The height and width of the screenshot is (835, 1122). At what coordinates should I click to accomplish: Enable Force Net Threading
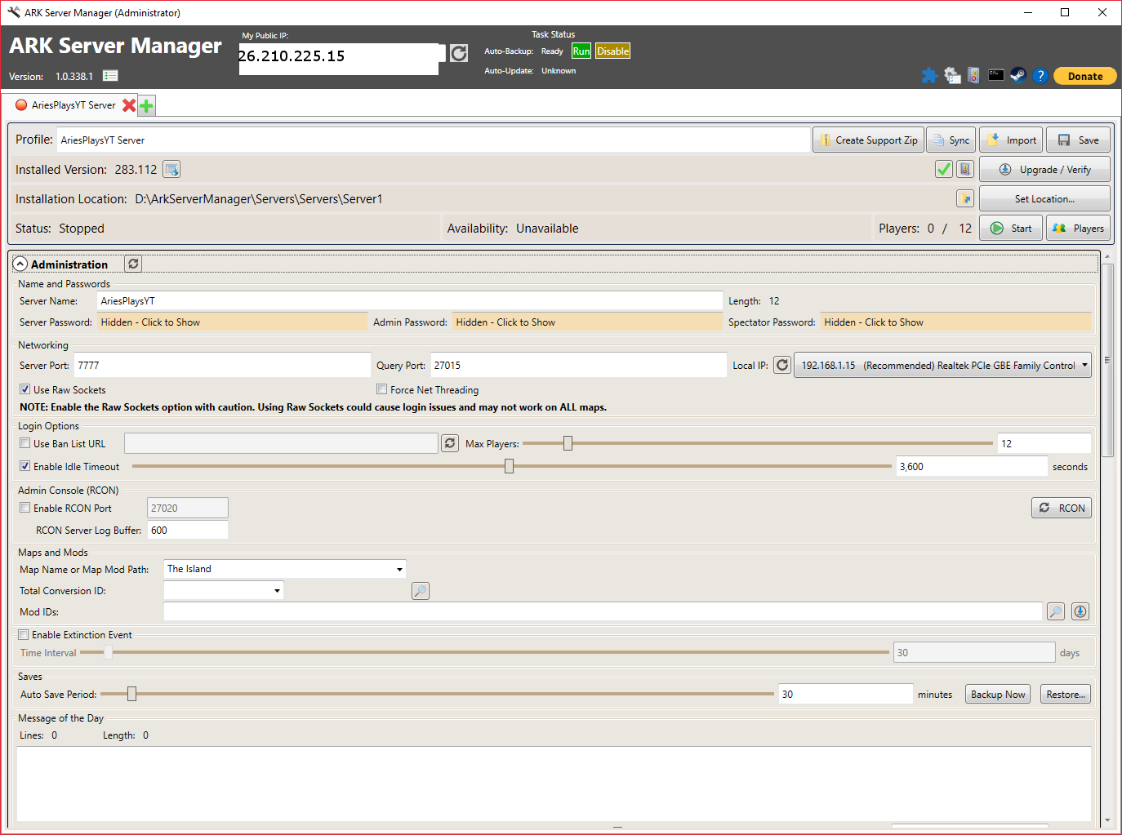click(x=381, y=389)
